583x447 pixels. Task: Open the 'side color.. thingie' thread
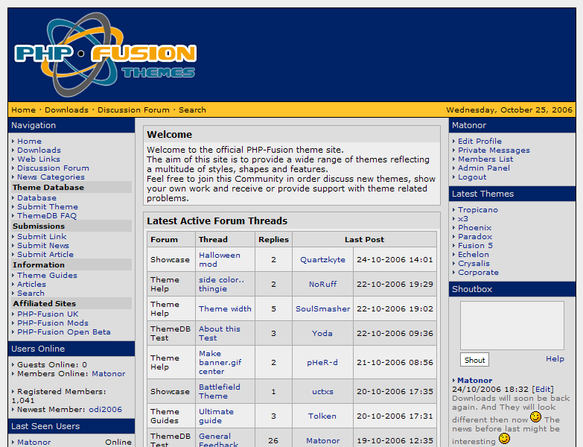pyautogui.click(x=221, y=284)
